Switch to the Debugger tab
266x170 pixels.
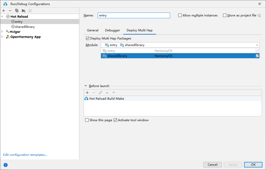click(113, 30)
